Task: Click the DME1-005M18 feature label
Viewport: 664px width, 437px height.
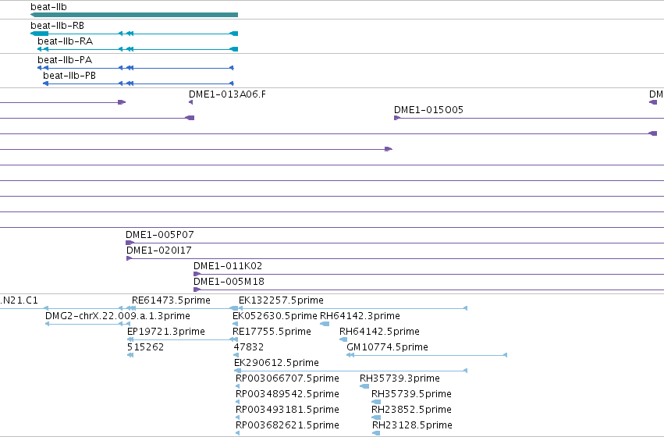Action: pyautogui.click(x=229, y=282)
